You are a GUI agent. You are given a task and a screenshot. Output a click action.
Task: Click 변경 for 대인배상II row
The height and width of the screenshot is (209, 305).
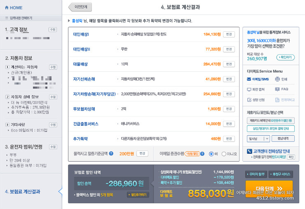point(229,49)
